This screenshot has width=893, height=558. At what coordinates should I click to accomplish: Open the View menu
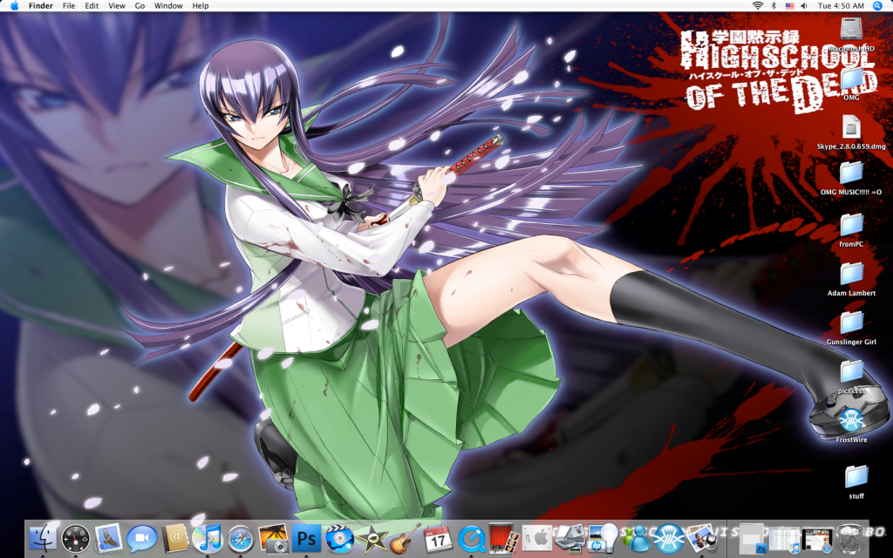coord(117,6)
